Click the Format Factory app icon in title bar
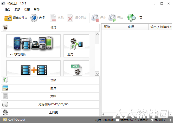This screenshot has width=173, height=123. coord(3,3)
